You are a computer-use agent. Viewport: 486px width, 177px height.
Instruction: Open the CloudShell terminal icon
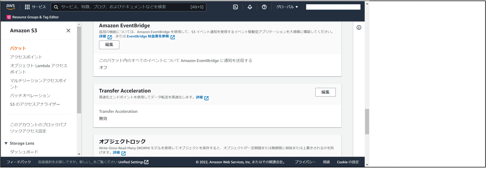point(235,7)
